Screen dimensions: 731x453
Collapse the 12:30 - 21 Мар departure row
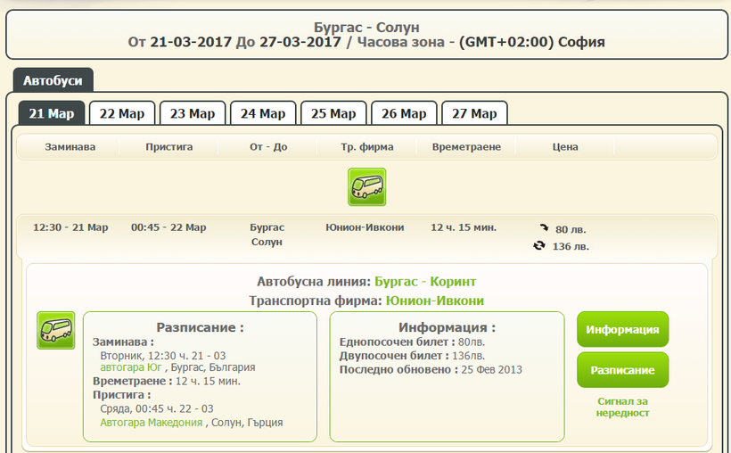[x=70, y=227]
